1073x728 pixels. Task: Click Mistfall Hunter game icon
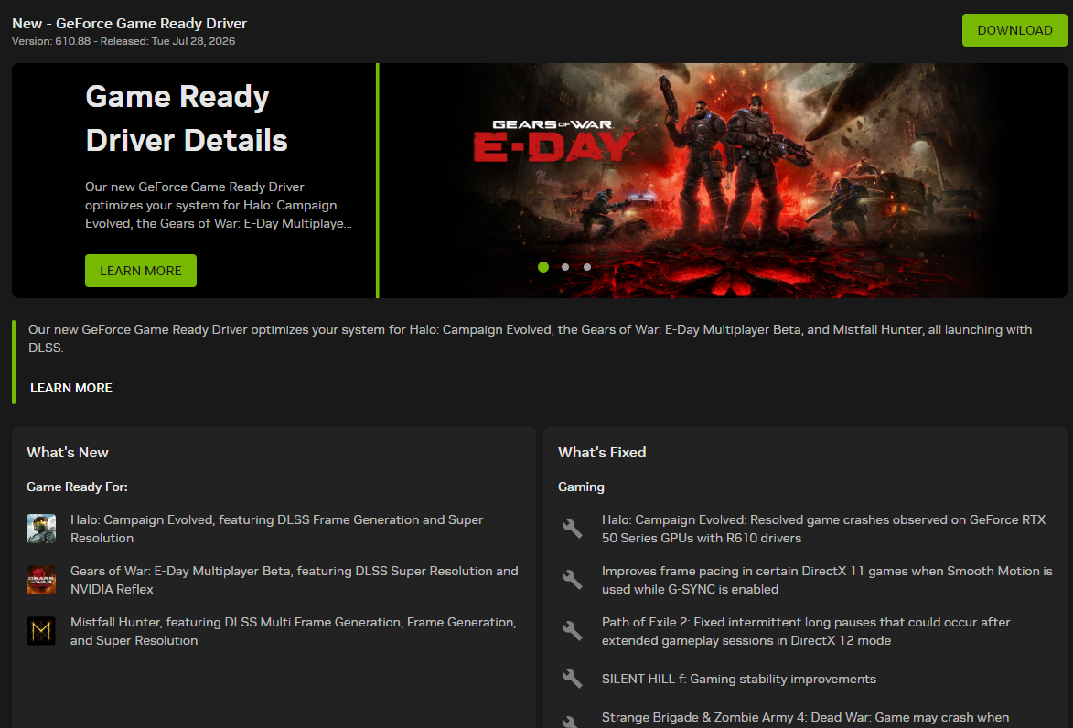click(41, 631)
